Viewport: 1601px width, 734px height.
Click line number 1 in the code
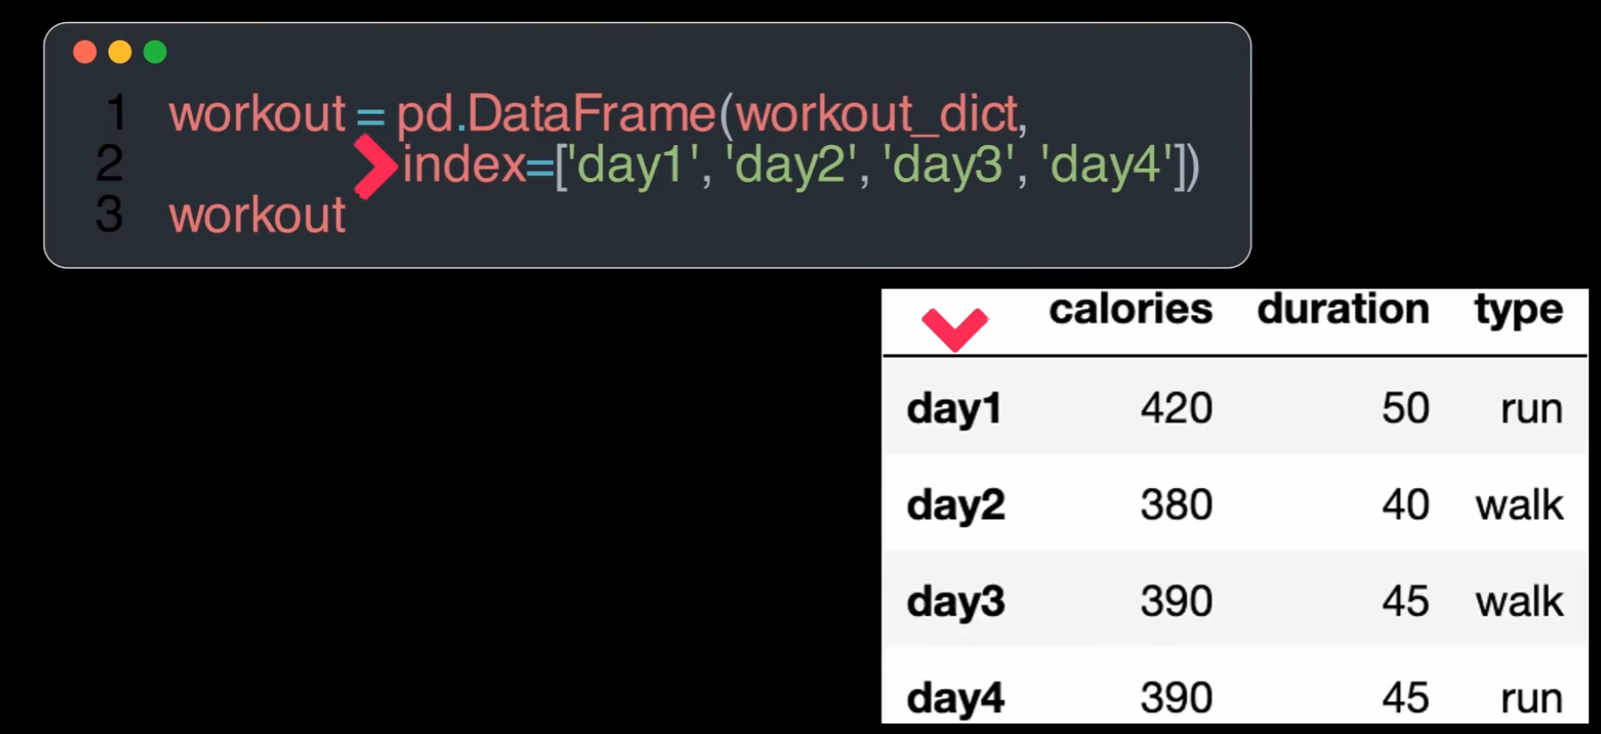[115, 114]
